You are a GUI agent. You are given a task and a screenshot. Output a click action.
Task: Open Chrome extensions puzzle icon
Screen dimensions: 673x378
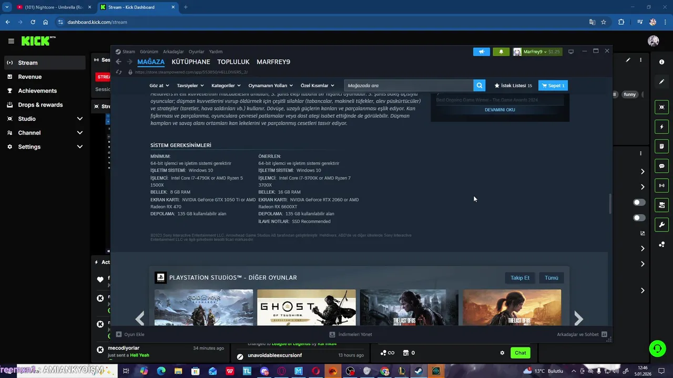621,22
